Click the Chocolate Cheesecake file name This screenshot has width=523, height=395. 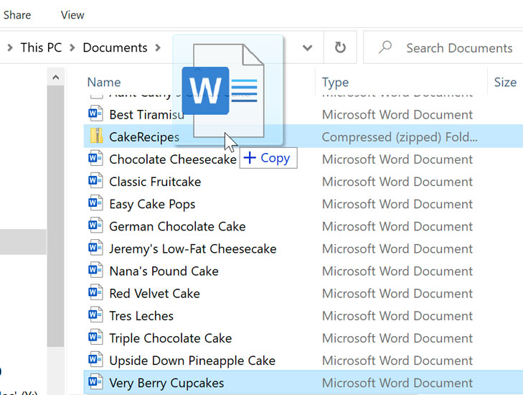tap(173, 159)
